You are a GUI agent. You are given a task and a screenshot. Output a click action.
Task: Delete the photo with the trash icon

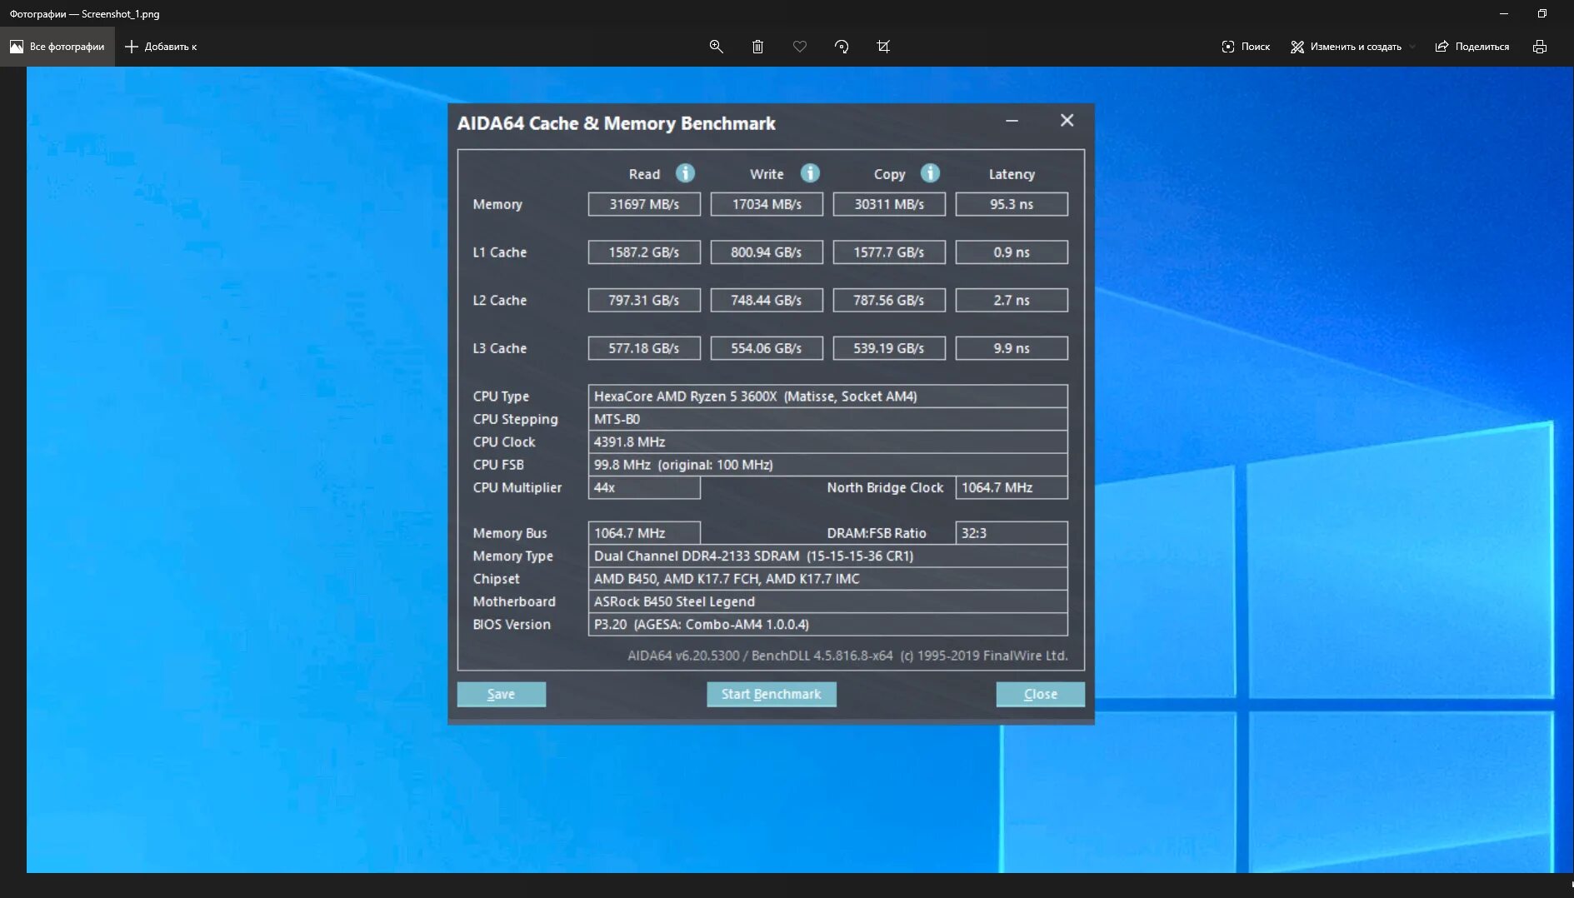pos(757,47)
